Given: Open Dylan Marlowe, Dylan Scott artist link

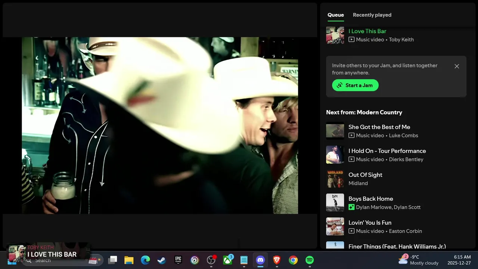Looking at the screenshot, I should tap(388, 207).
